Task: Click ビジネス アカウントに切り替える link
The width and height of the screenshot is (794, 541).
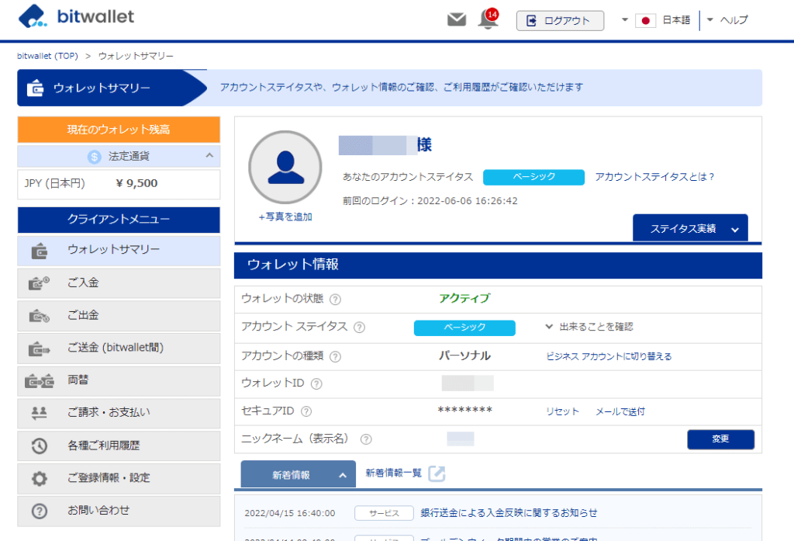Action: (609, 356)
